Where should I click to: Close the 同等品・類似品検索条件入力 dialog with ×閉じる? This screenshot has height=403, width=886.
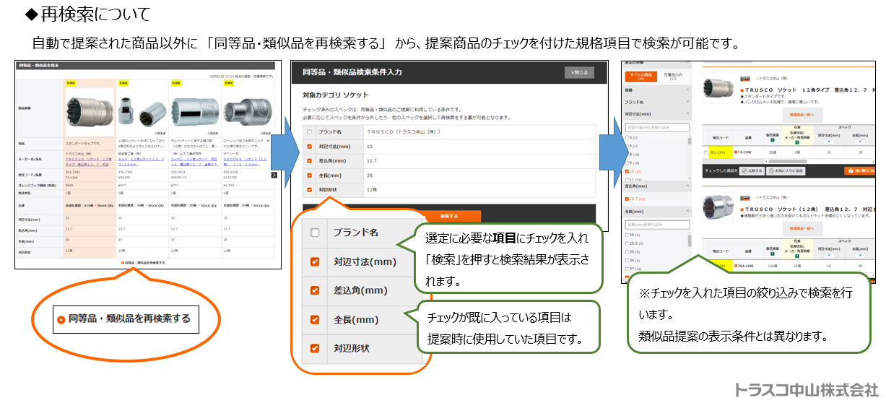[x=579, y=72]
